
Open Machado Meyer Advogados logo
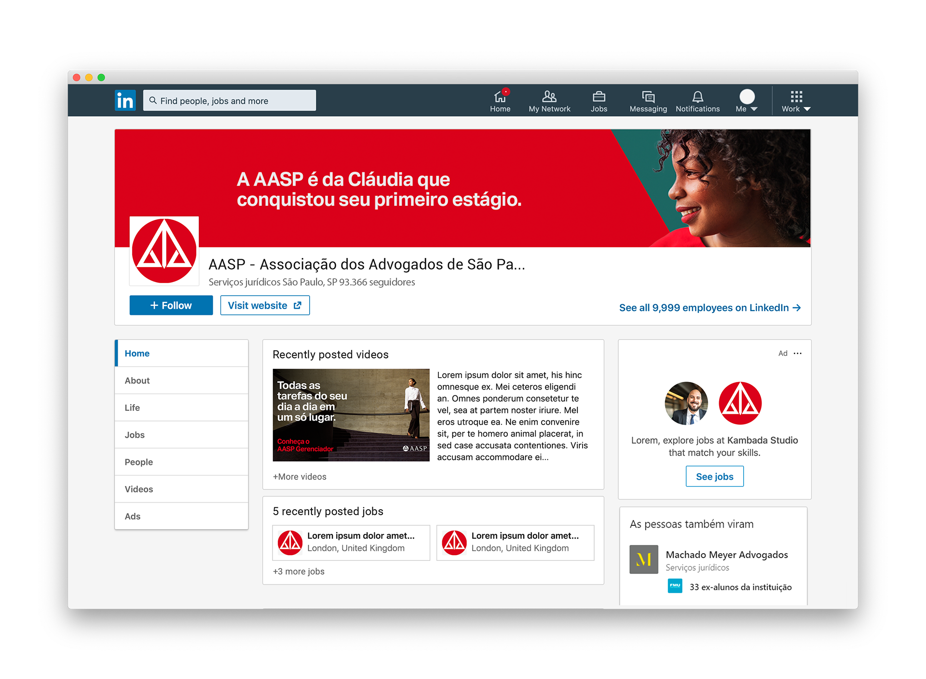(644, 559)
